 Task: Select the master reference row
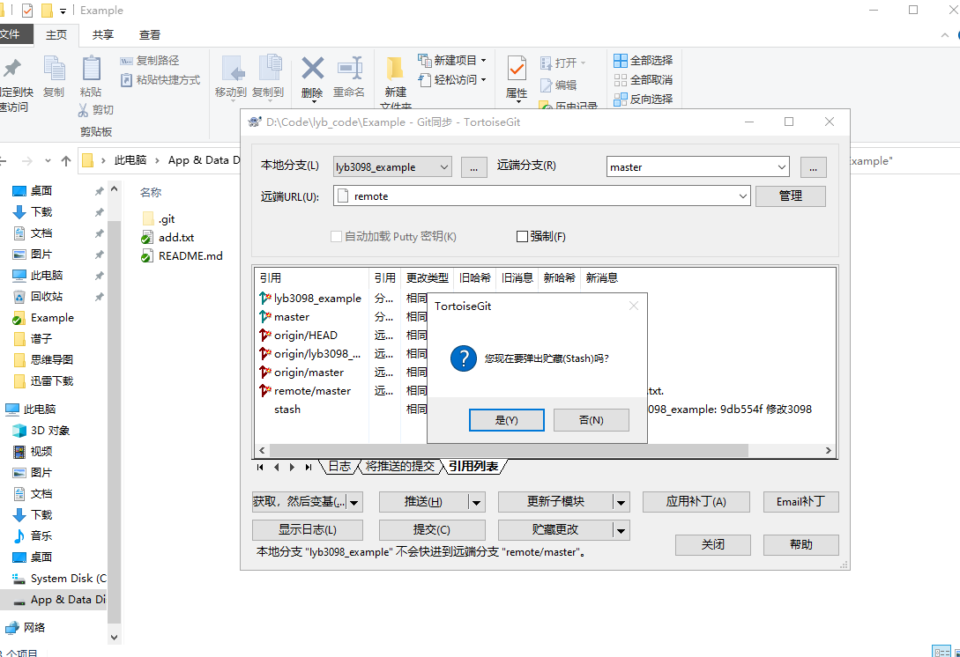coord(292,317)
